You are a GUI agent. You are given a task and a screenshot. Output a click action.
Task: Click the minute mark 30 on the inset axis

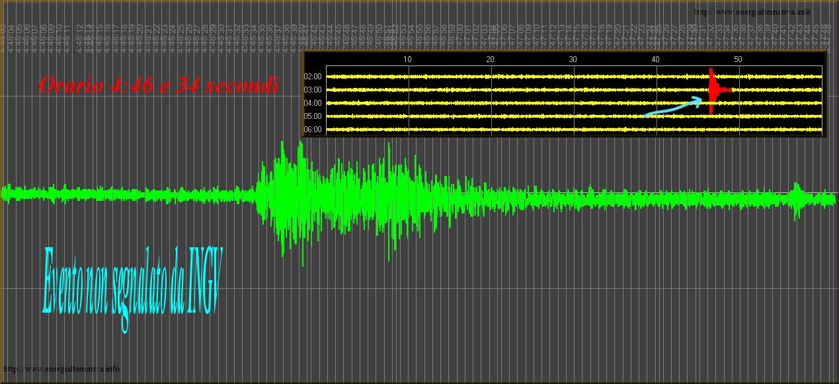pyautogui.click(x=573, y=59)
